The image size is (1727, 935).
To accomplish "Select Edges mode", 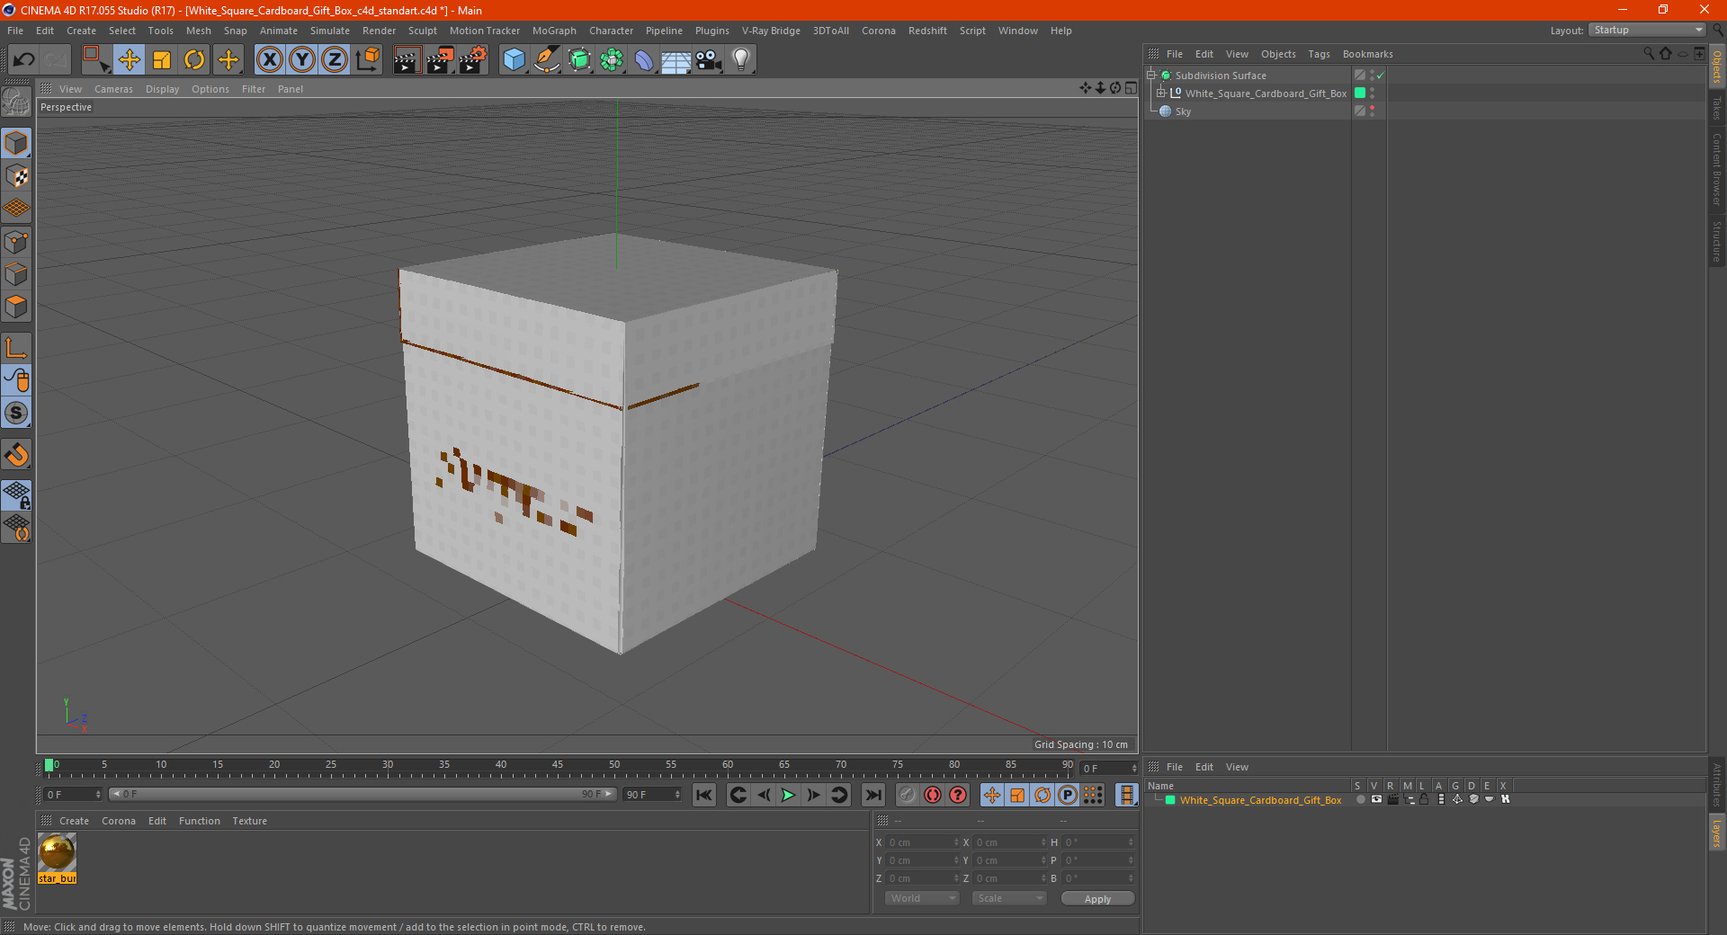I will tap(16, 274).
